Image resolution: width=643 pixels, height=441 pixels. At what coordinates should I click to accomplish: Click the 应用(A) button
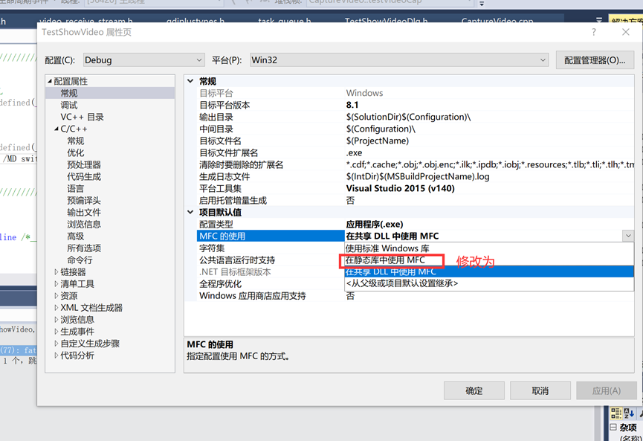coord(606,390)
